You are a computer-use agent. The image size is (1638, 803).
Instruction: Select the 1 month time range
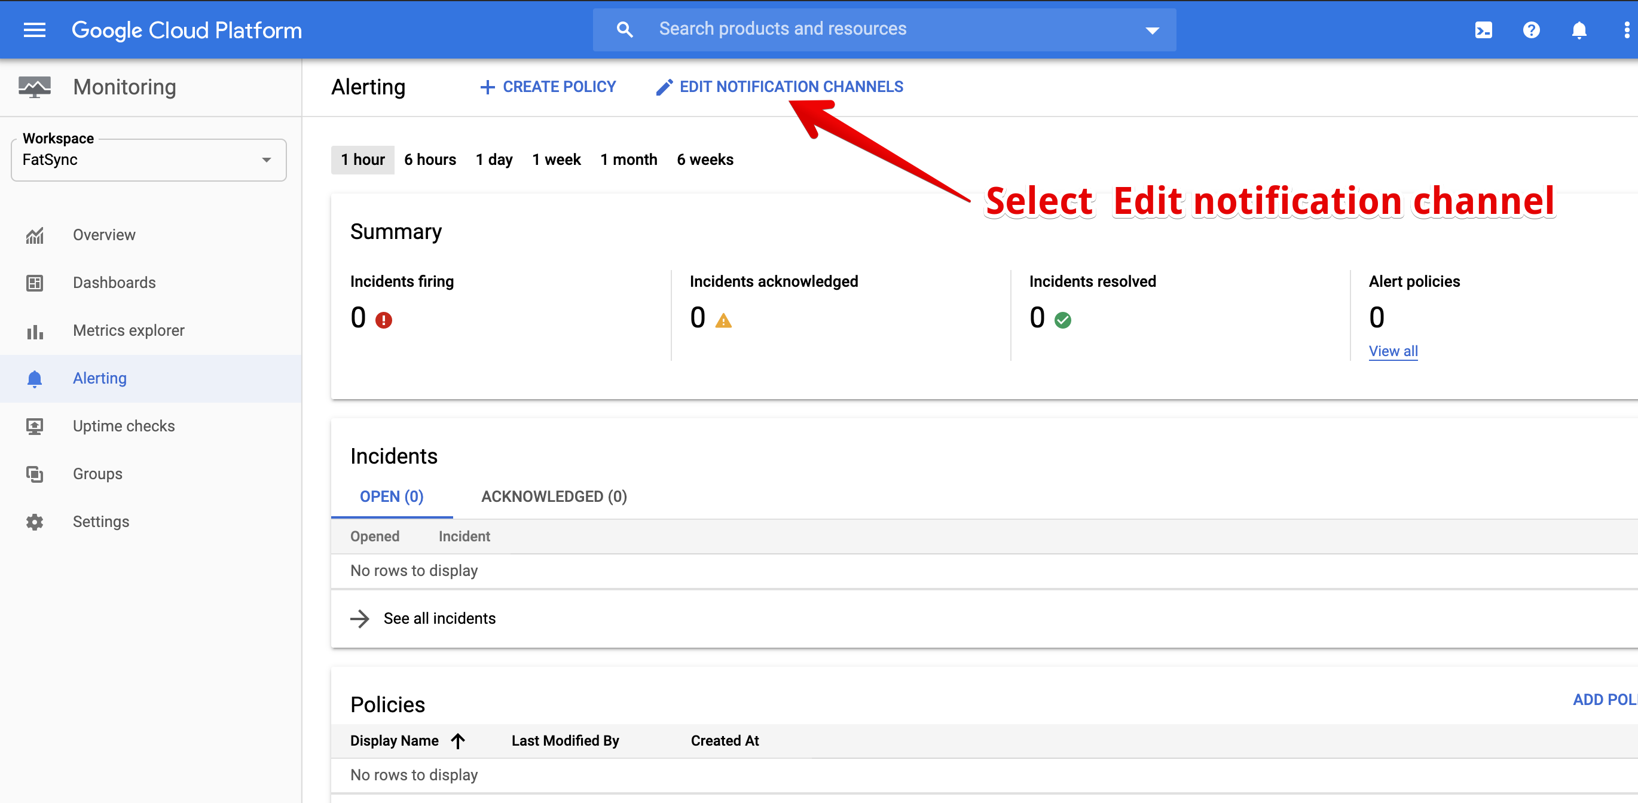tap(628, 160)
